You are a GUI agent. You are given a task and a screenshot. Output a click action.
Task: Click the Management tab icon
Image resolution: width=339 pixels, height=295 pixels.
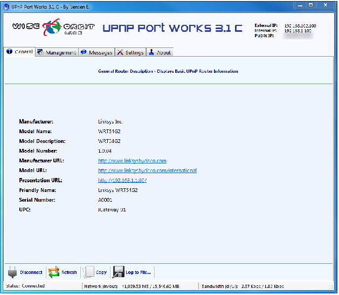(40, 52)
